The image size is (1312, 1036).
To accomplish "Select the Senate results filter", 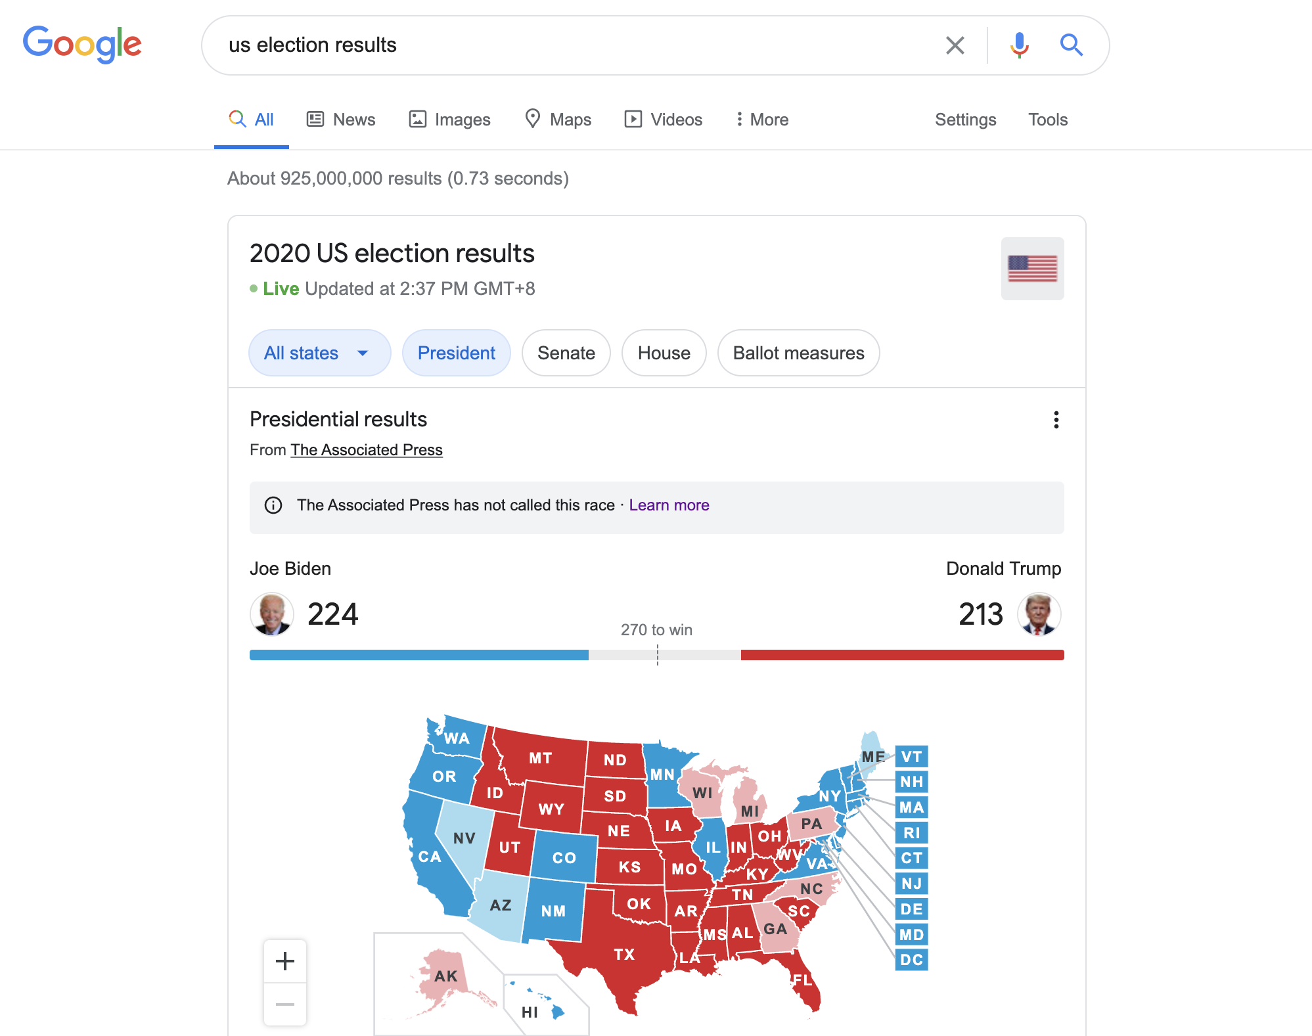I will (x=566, y=353).
